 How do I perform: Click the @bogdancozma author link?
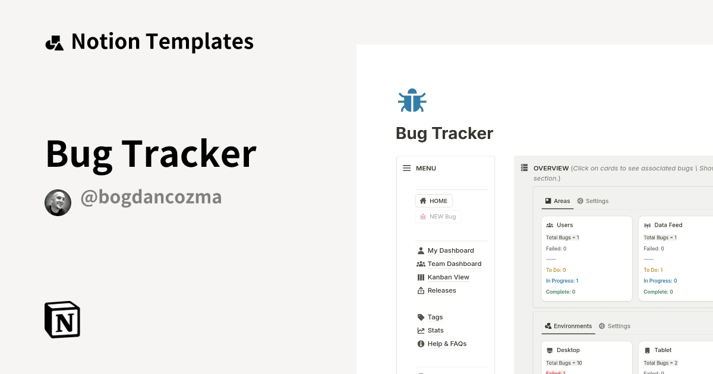tap(150, 197)
